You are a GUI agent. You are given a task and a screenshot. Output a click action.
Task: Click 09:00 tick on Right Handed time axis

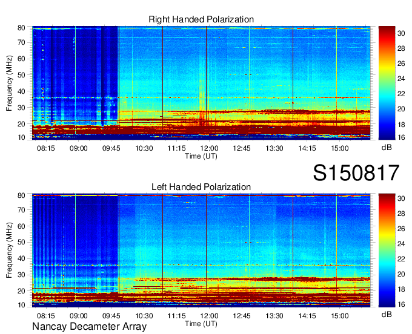[78, 148]
